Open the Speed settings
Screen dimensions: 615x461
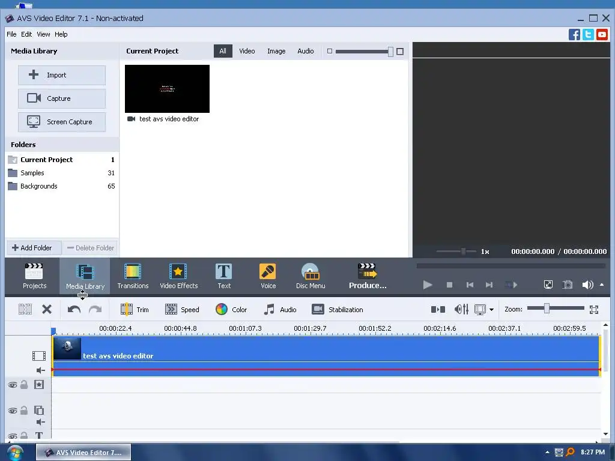[x=182, y=309]
